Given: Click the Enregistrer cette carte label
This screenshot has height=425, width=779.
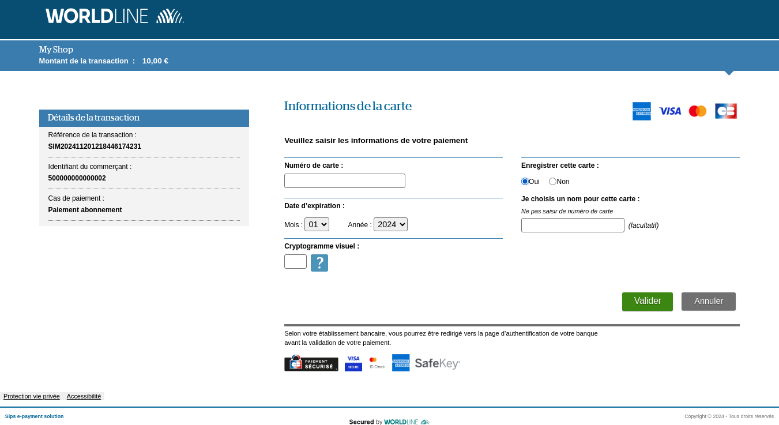Looking at the screenshot, I should (560, 166).
